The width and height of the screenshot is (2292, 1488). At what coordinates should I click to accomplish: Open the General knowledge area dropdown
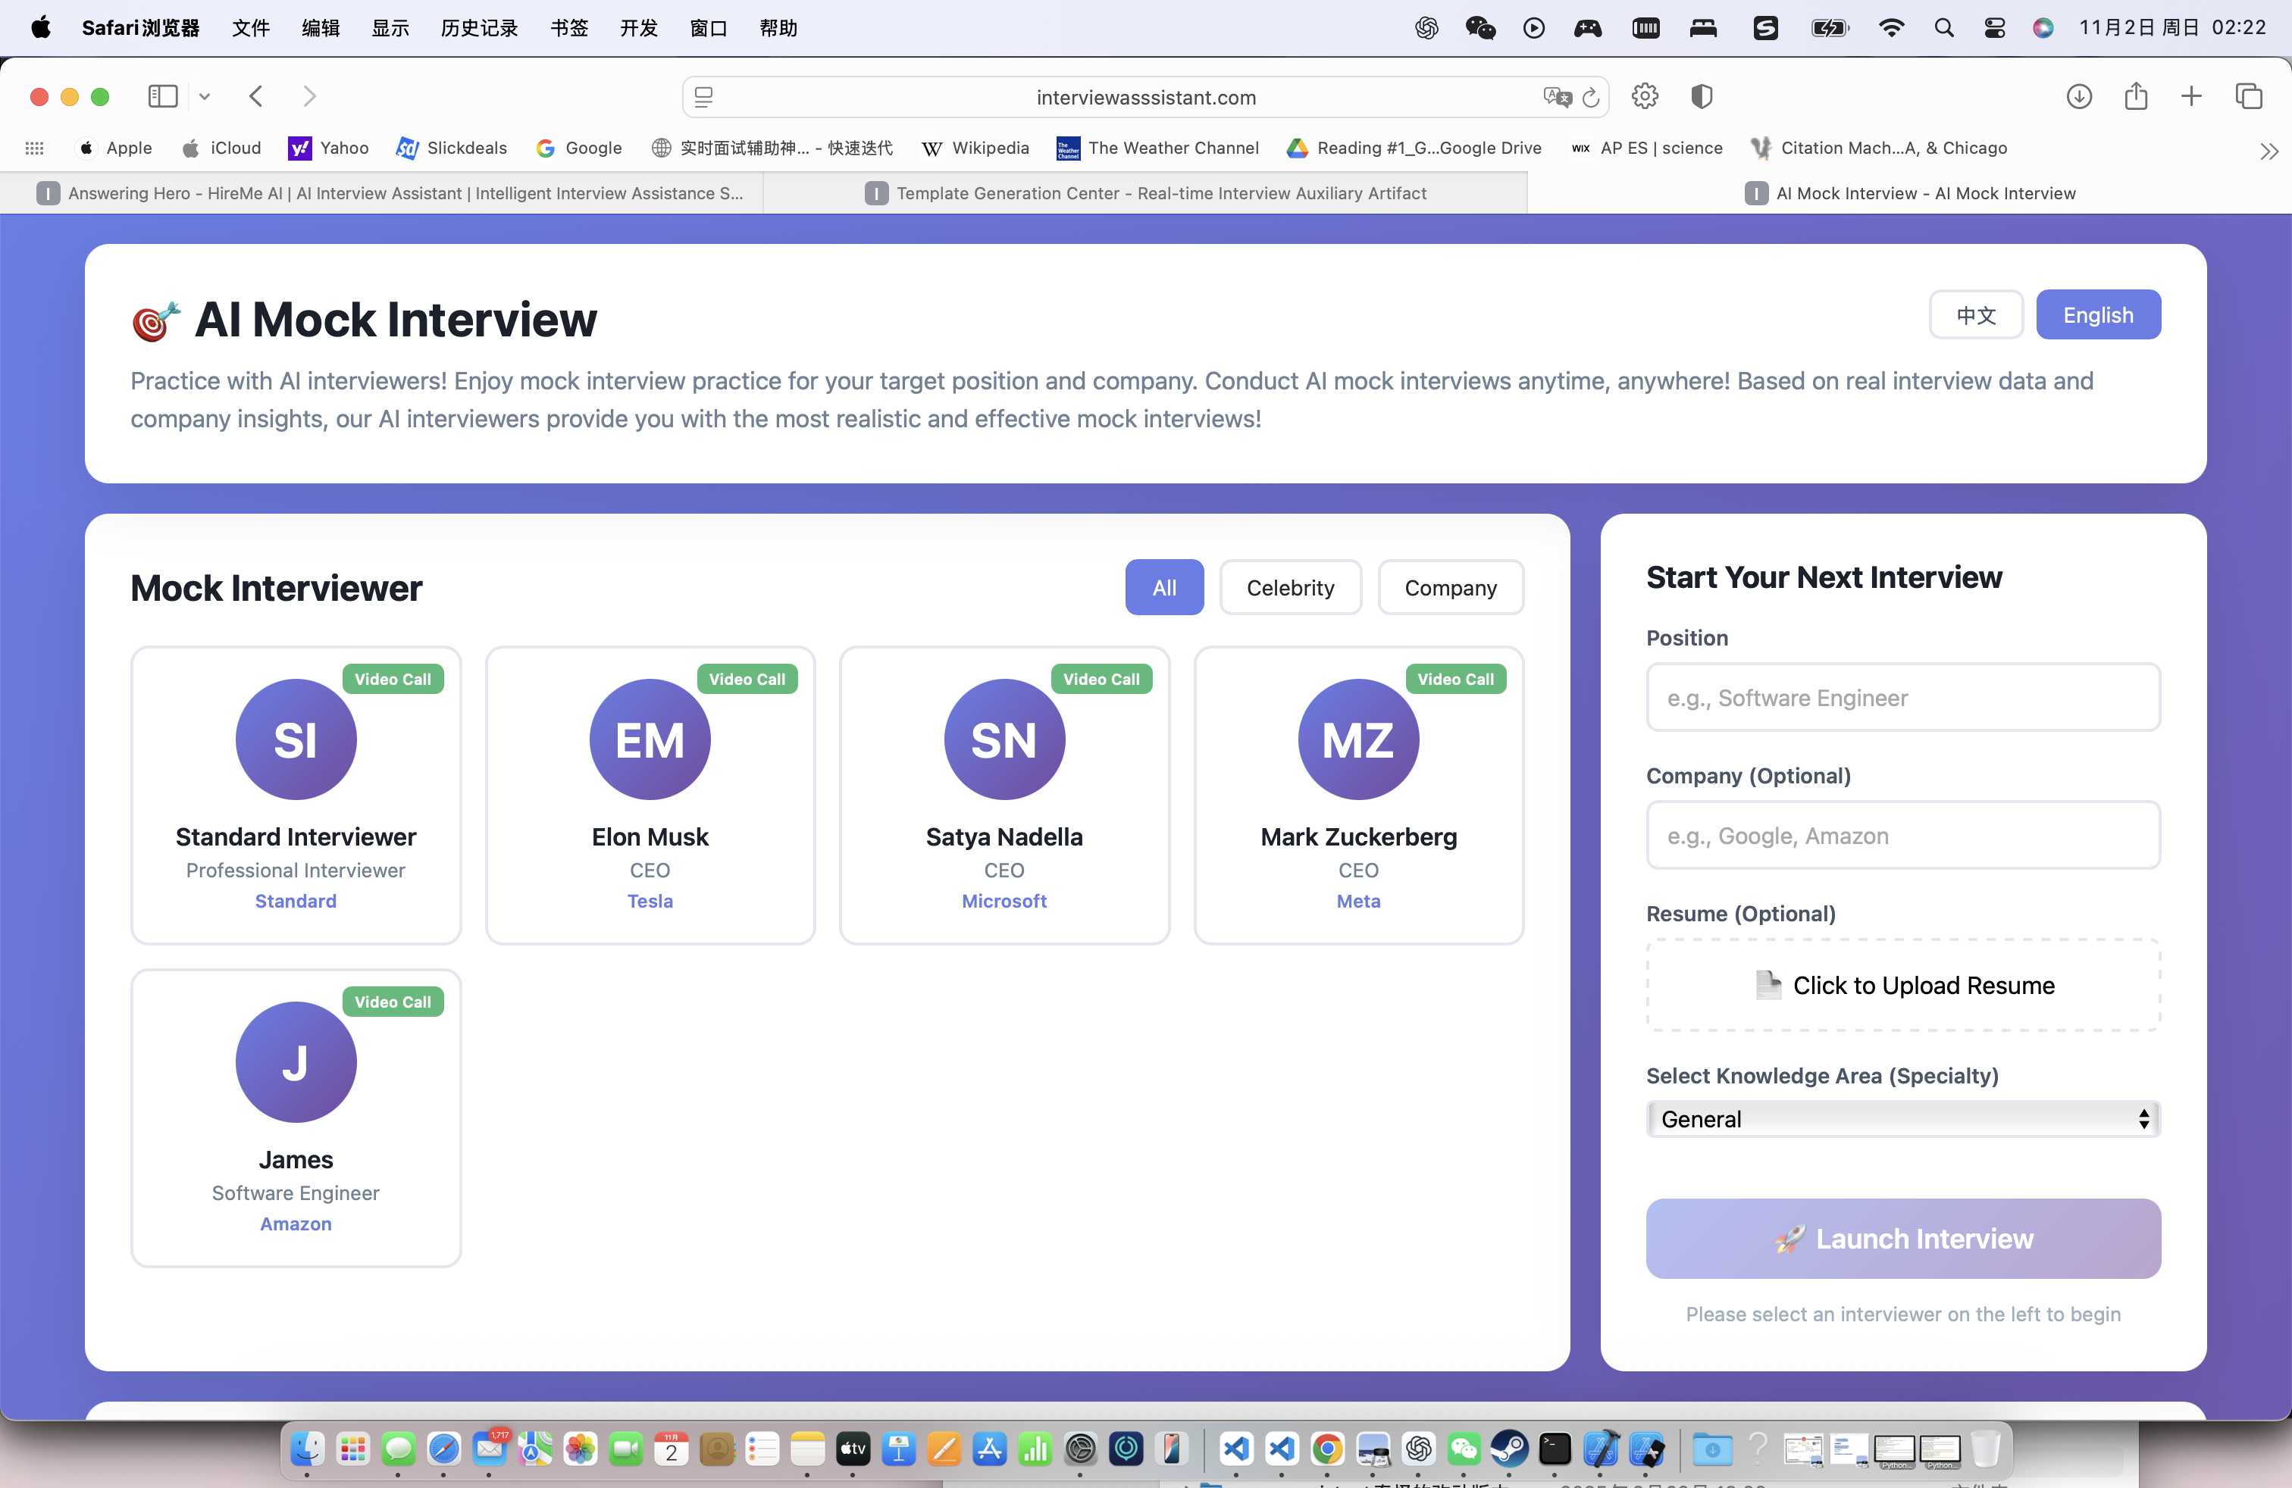coord(1902,1119)
